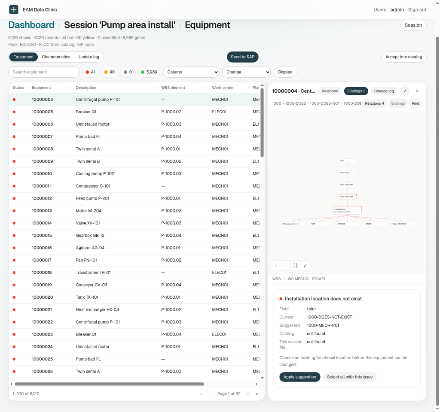This screenshot has height=412, width=440.
Task: Toggle the grey 0 unverified filter
Action: (128, 72)
